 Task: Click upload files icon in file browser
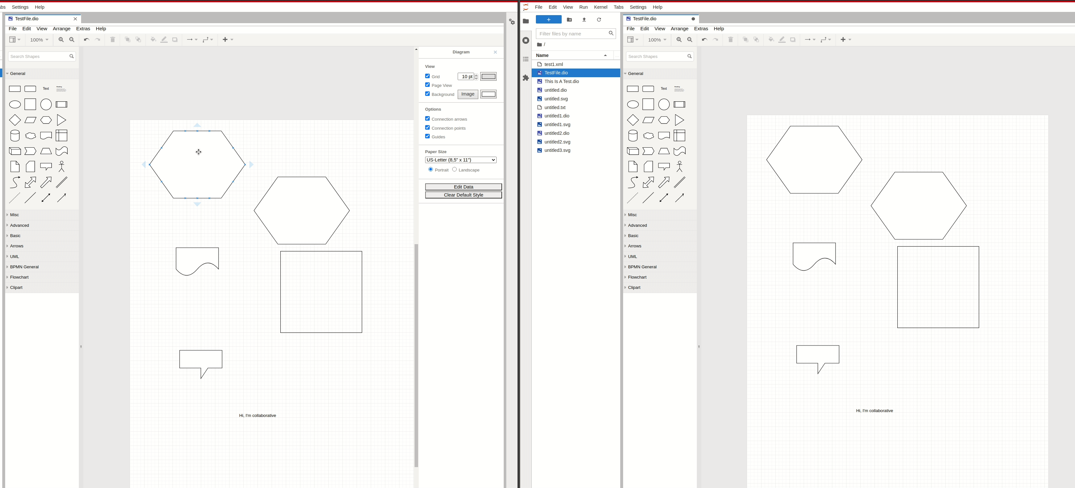click(584, 20)
